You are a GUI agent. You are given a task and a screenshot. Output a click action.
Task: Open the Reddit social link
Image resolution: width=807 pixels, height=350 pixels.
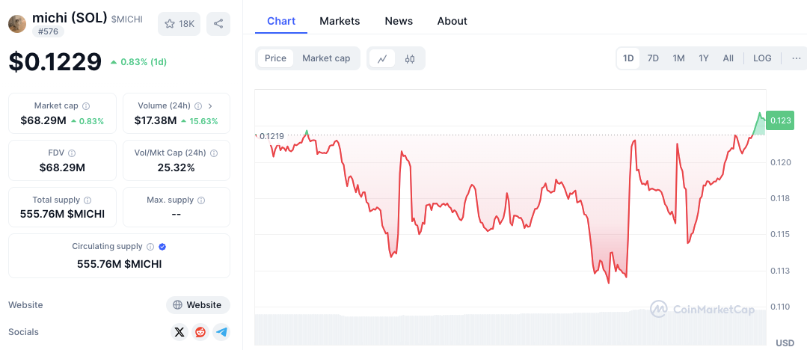[x=200, y=332]
